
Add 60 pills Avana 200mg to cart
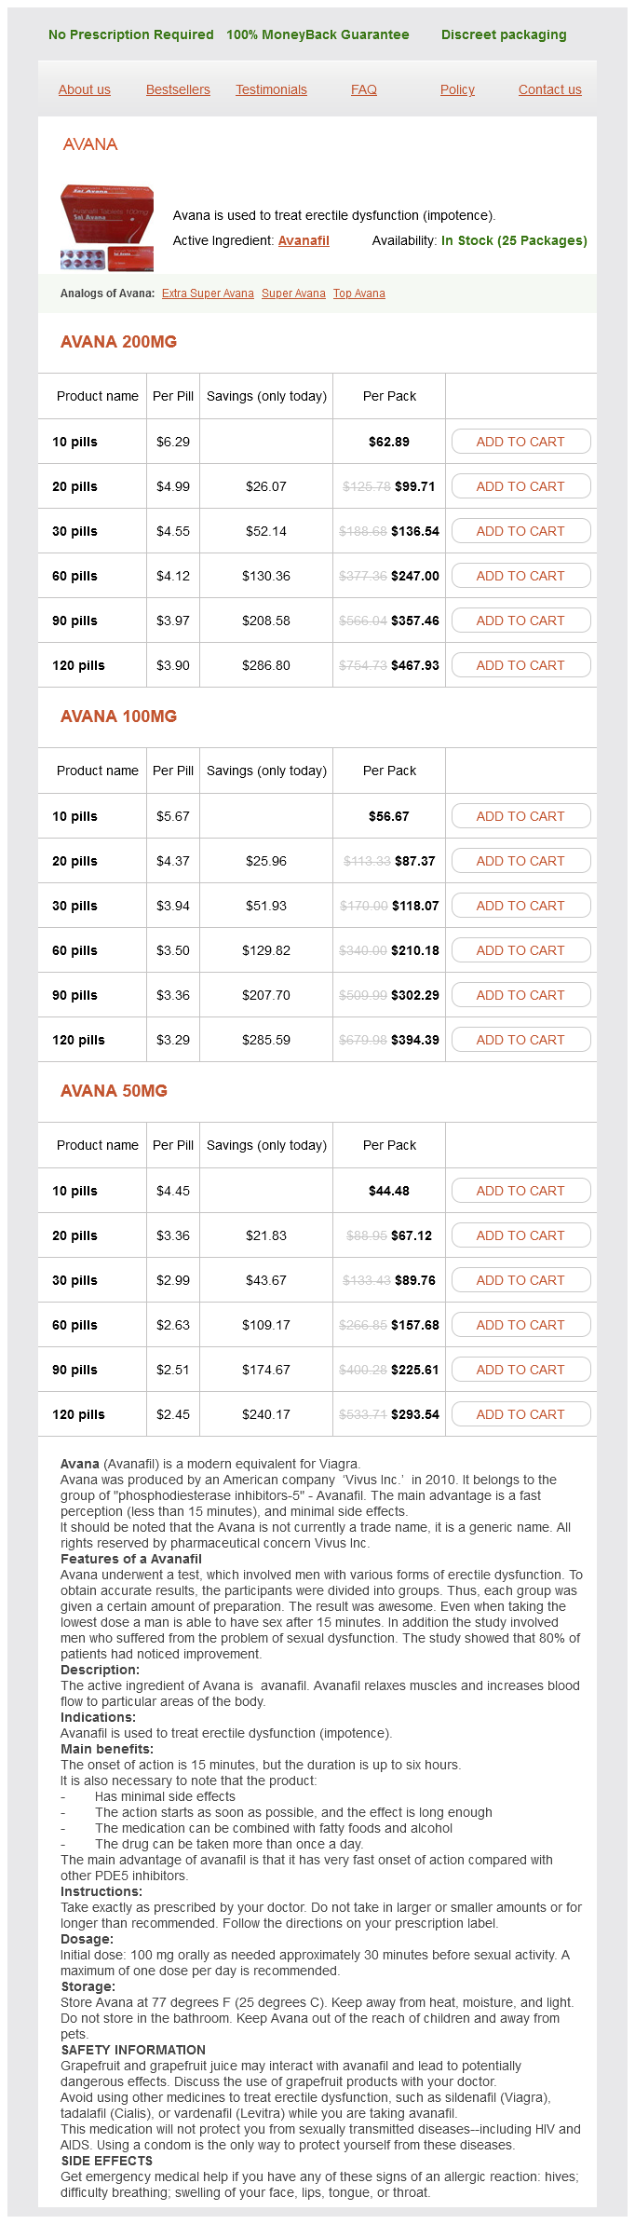520,576
